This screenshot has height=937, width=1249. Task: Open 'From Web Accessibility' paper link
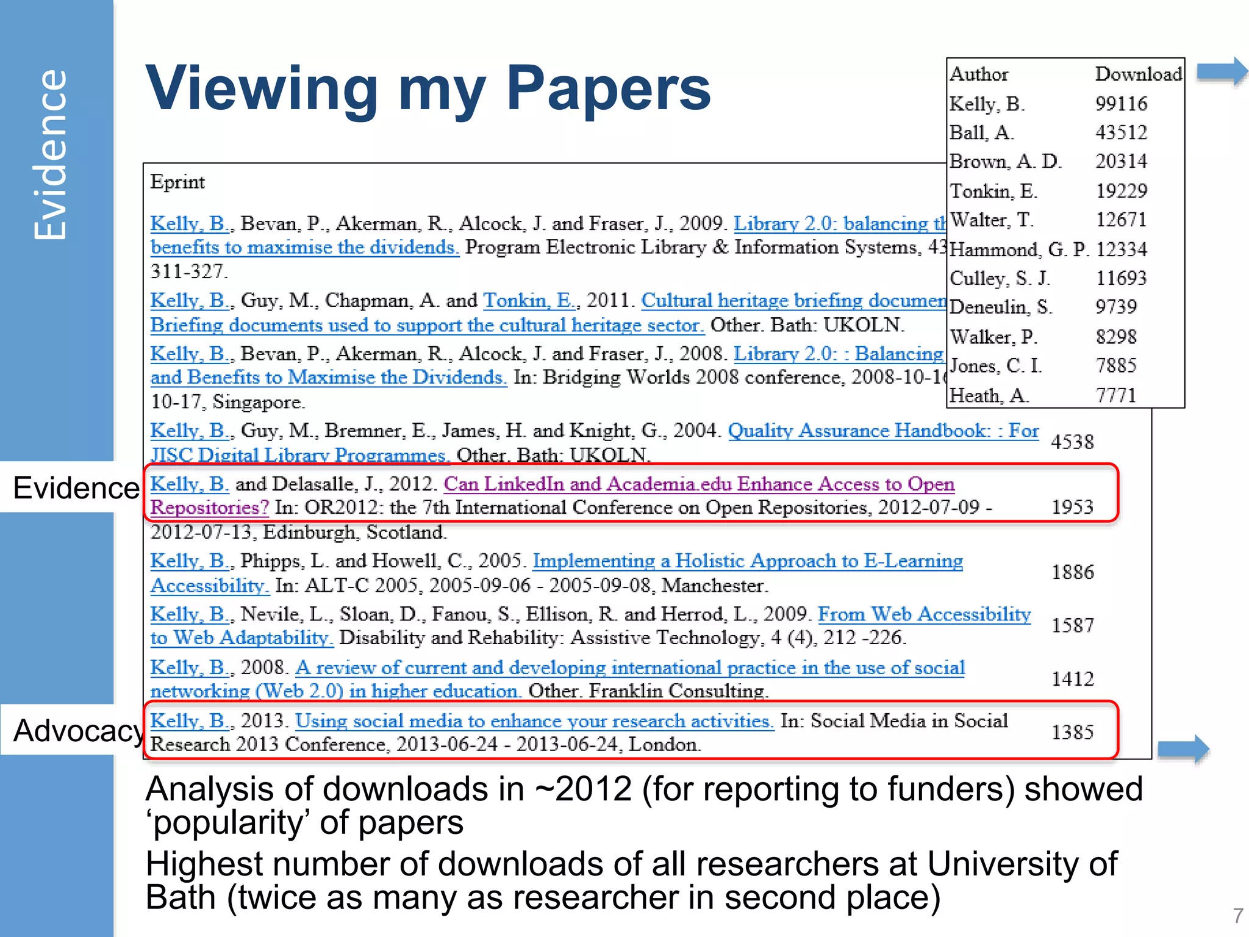[x=925, y=614]
